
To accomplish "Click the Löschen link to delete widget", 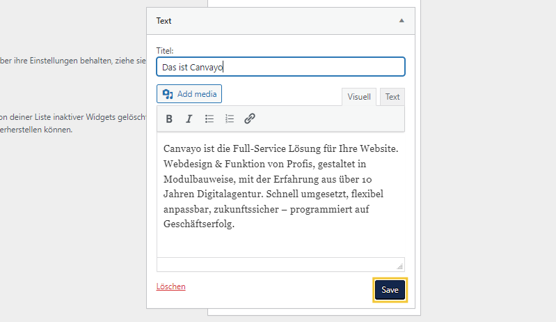I will point(171,286).
